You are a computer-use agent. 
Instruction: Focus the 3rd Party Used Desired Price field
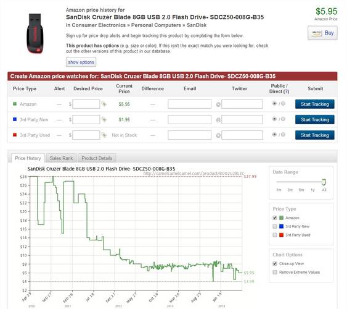[x=86, y=135]
